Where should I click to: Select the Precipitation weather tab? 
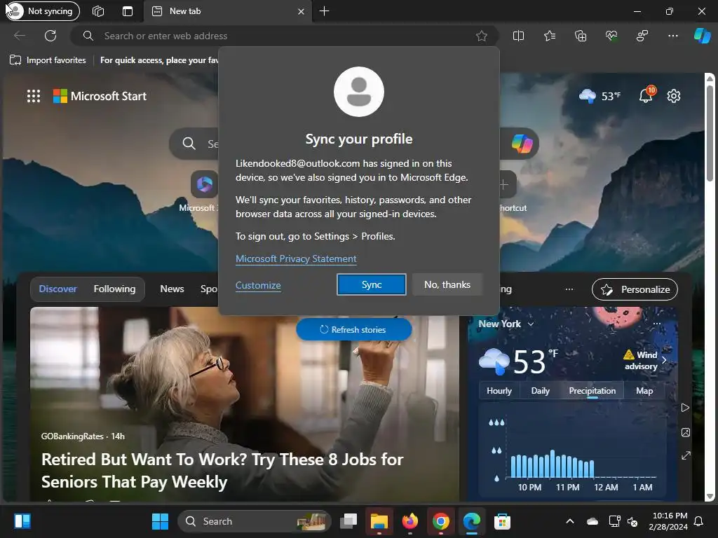click(x=592, y=391)
